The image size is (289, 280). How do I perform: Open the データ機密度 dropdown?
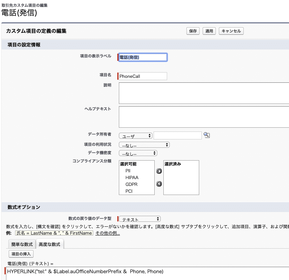coord(138,153)
